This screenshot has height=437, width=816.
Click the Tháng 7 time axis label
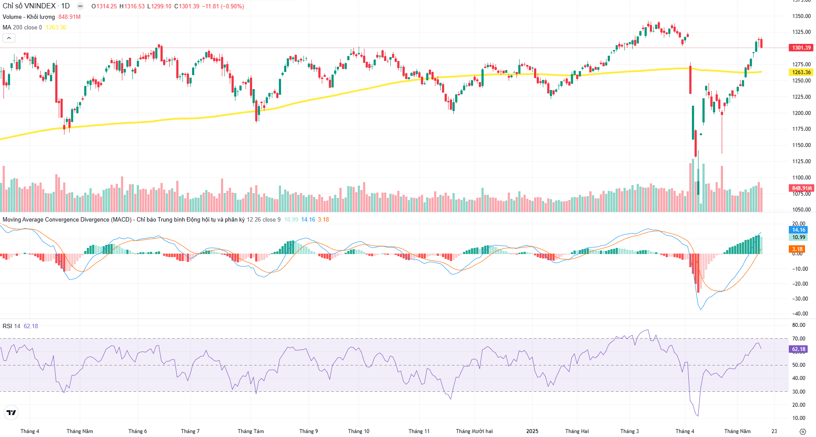(190, 431)
